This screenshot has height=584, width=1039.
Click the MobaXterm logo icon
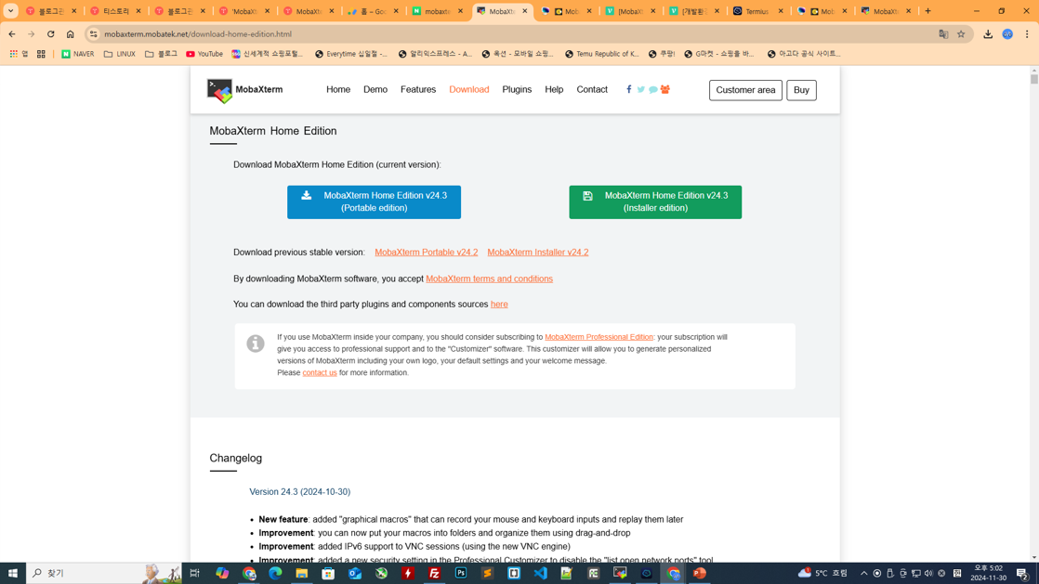coord(219,91)
